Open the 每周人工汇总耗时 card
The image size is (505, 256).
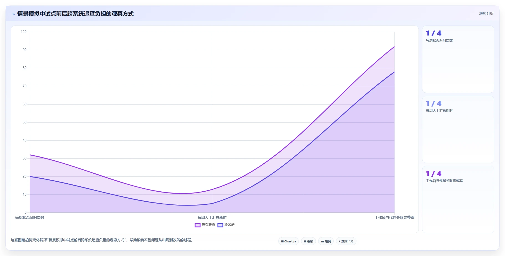click(458, 130)
